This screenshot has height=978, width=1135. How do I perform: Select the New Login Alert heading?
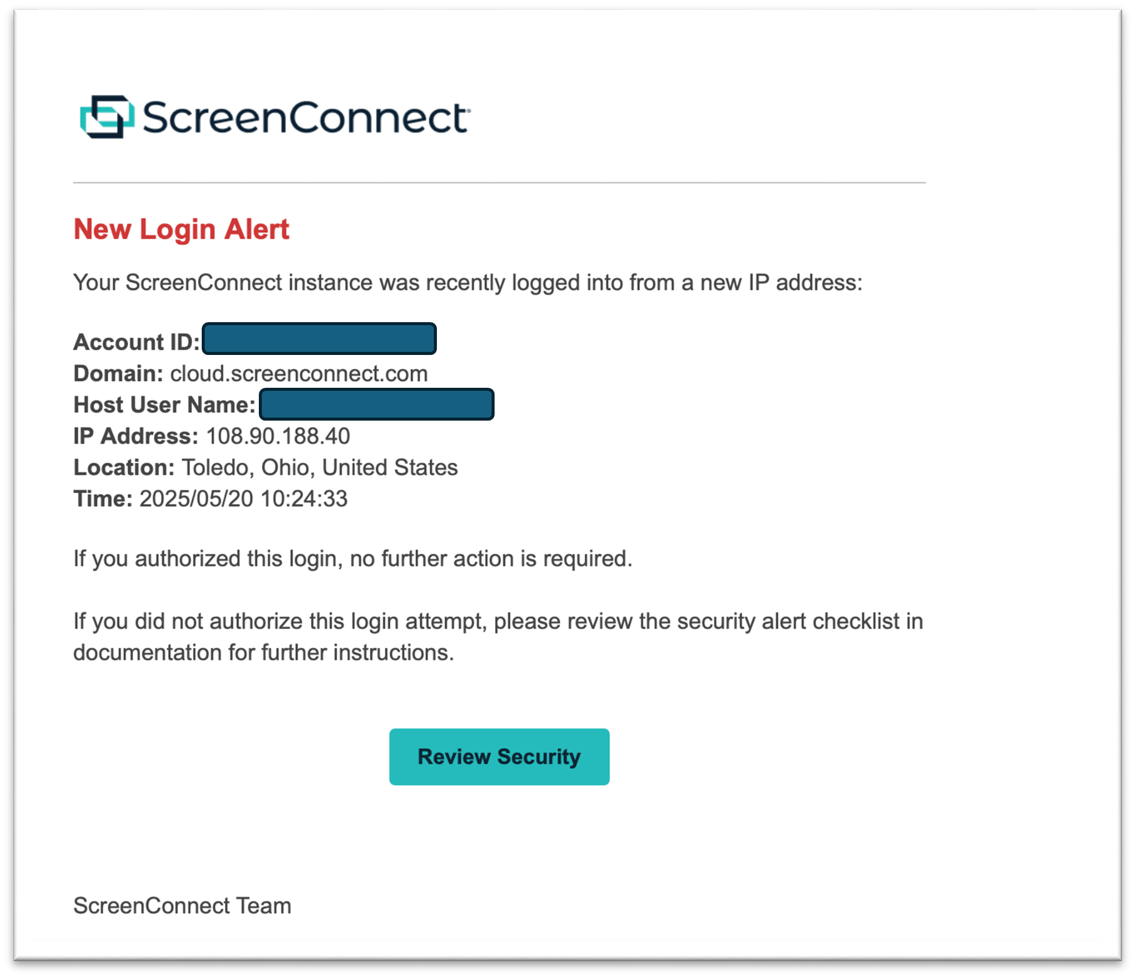181,229
